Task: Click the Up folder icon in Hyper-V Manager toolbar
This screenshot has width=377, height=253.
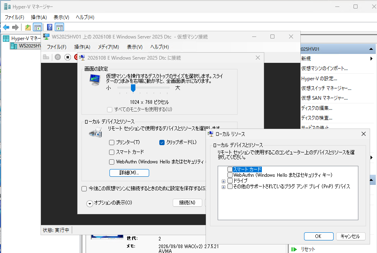Action: [28, 28]
